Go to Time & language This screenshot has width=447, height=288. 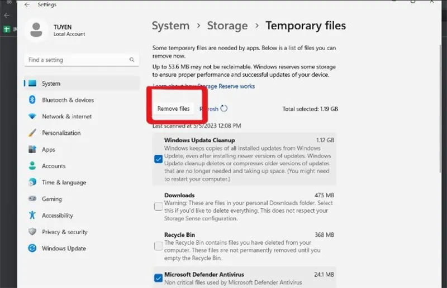tap(82, 182)
